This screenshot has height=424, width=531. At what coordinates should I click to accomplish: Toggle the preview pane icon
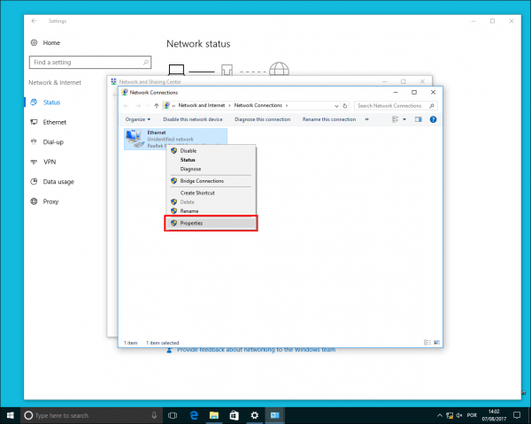pyautogui.click(x=419, y=119)
